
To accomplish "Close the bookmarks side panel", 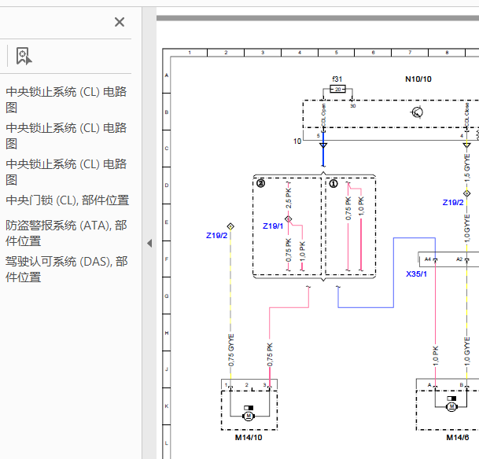I will point(120,22).
